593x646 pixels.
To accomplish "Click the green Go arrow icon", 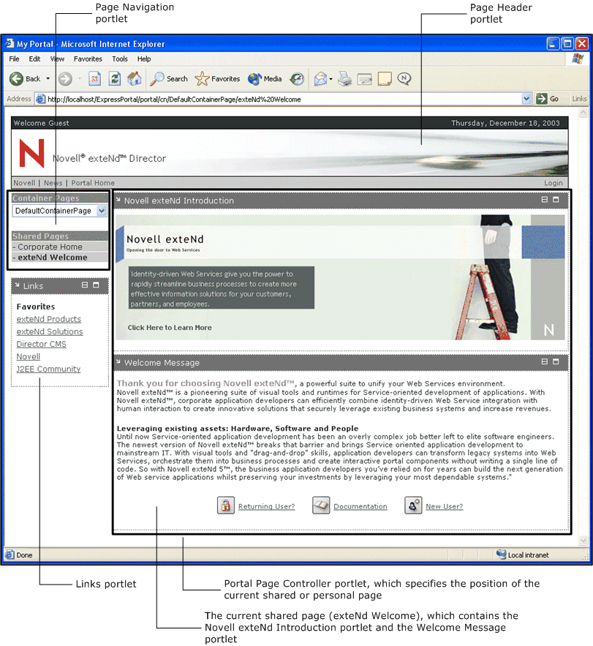I will [x=540, y=98].
